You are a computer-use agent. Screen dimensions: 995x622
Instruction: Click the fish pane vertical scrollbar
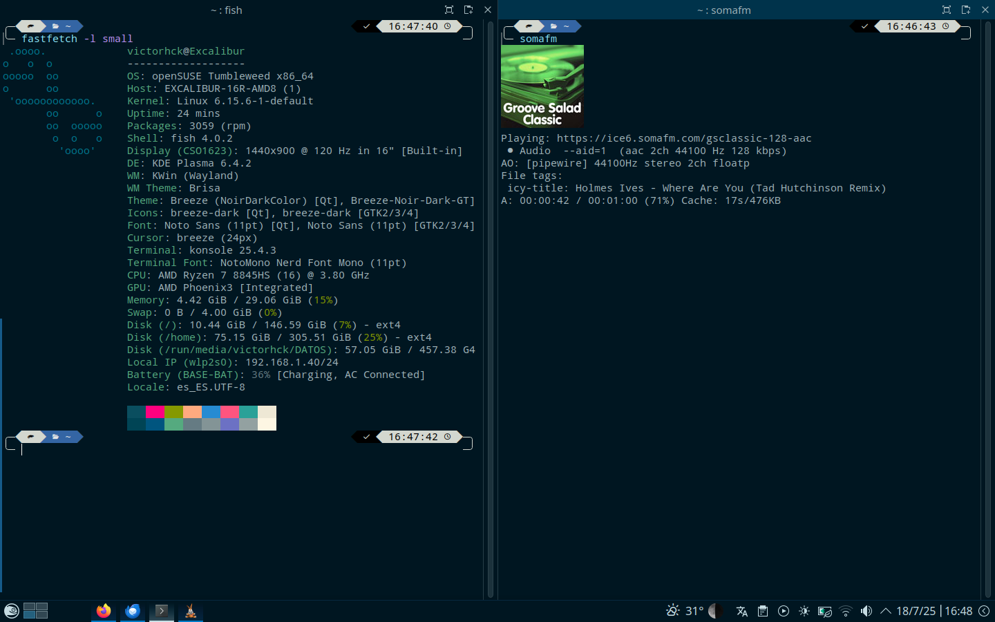pyautogui.click(x=491, y=310)
